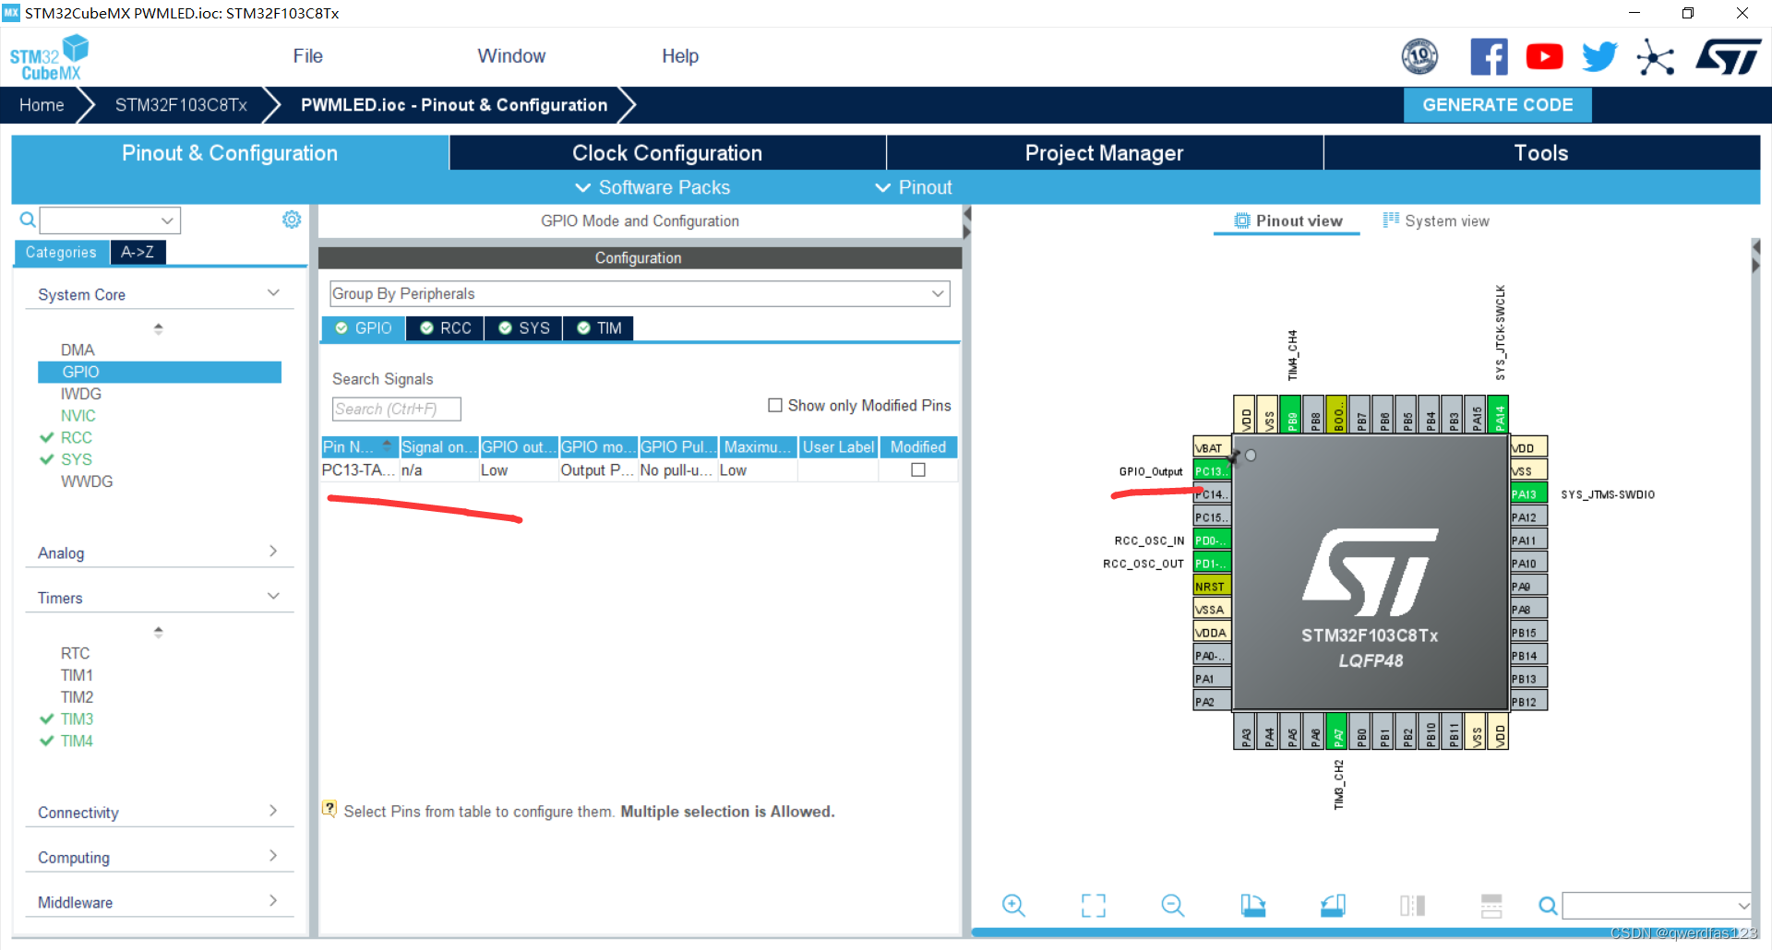
Task: Select the PD0 RCC_OSC_IN pin
Action: point(1212,540)
